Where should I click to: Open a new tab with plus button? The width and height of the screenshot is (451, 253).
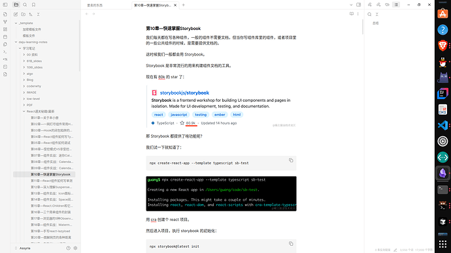pos(184,5)
